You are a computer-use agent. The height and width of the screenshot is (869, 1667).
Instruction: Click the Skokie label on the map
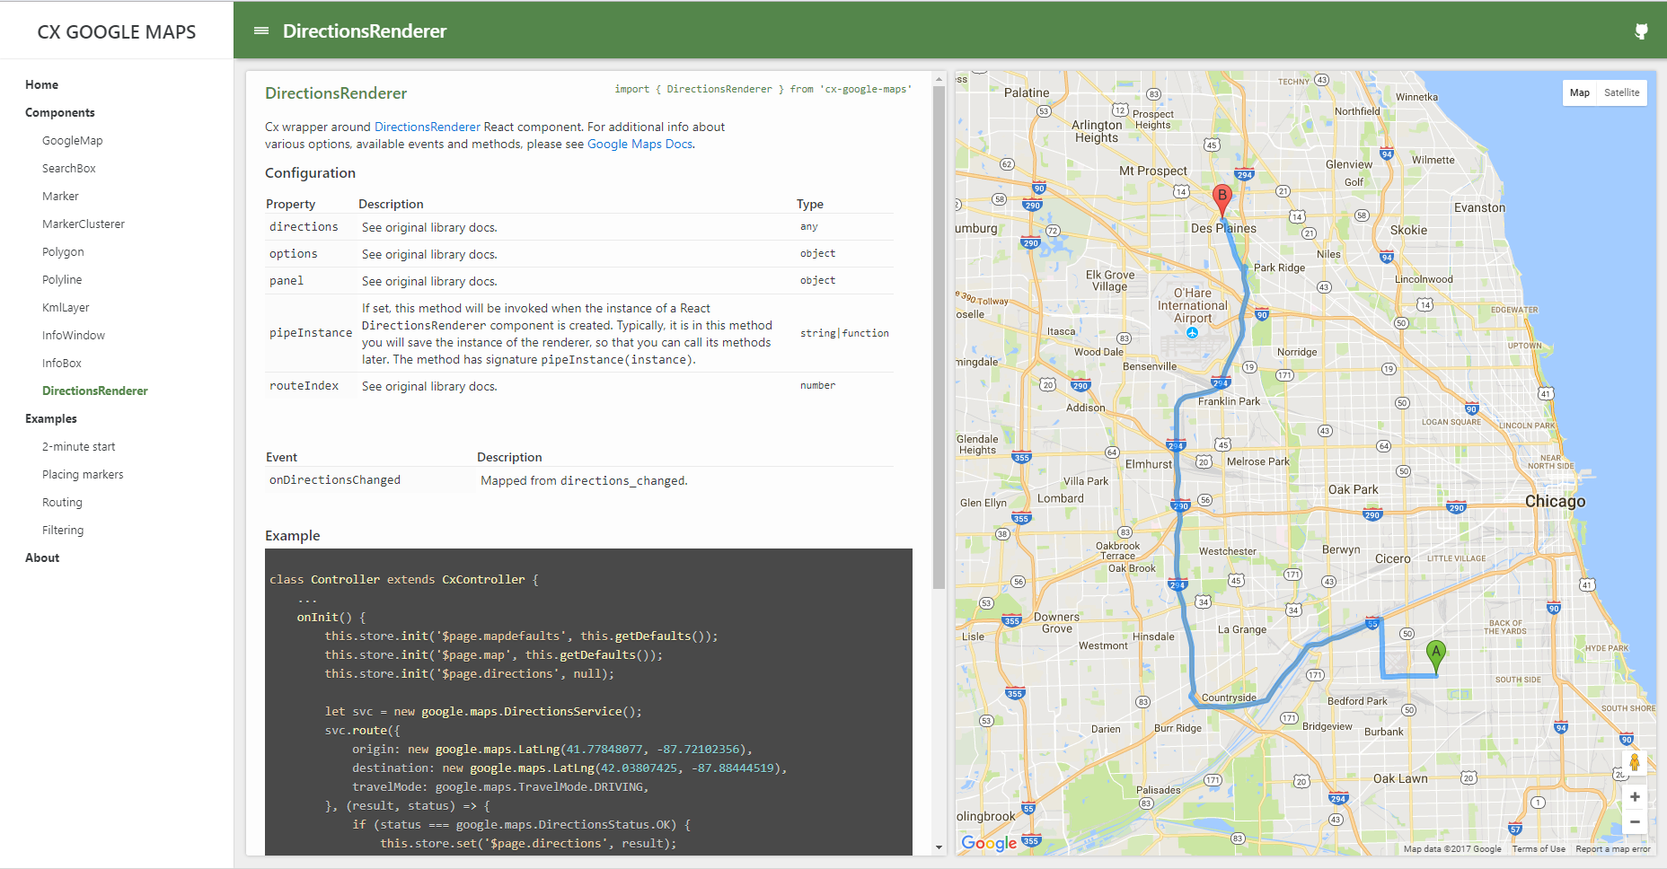(1408, 230)
